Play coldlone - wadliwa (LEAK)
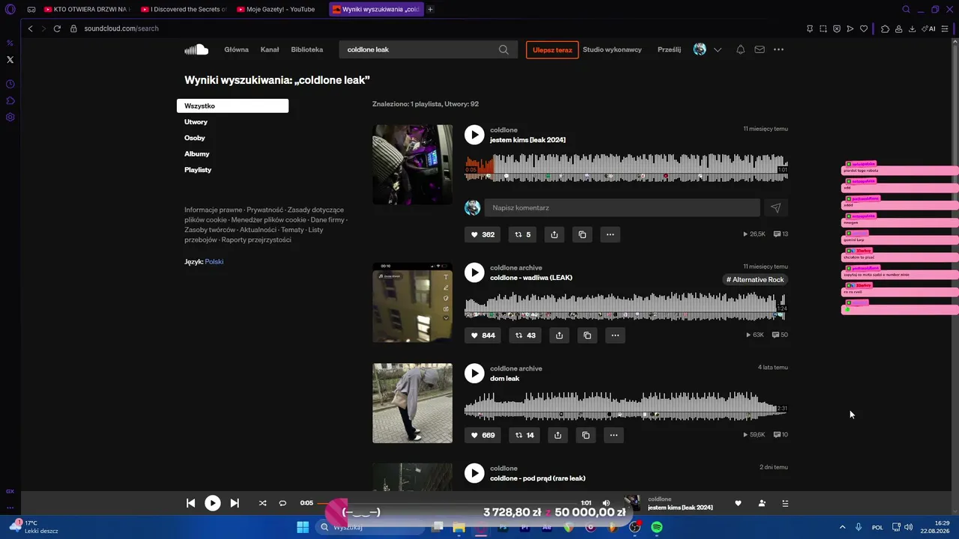 474,272
